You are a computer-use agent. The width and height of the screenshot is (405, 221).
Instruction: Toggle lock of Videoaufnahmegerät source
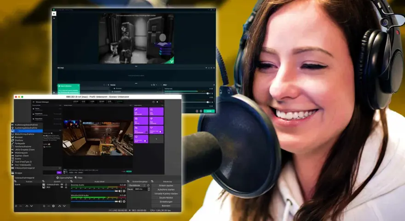coord(66,185)
